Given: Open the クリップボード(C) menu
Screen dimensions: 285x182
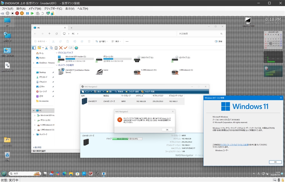Looking at the screenshot, I should [x=53, y=9].
